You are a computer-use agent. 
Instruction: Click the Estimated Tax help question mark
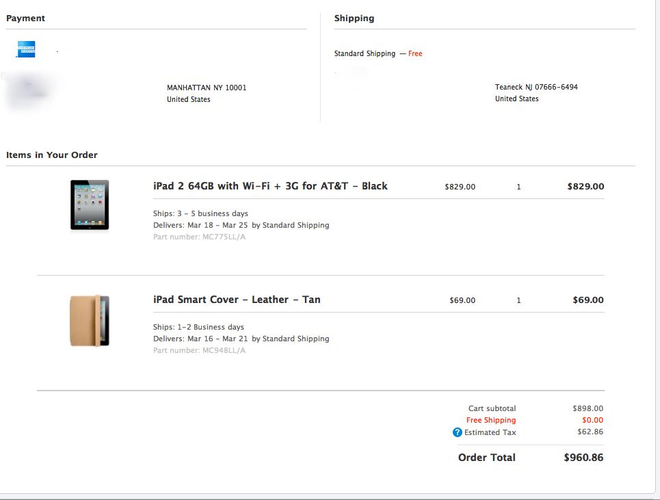point(458,432)
